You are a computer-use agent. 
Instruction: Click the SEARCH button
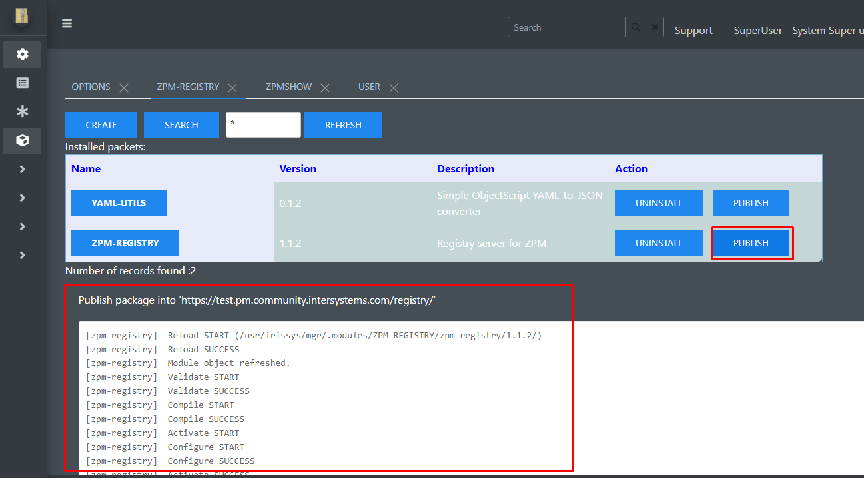click(x=181, y=125)
